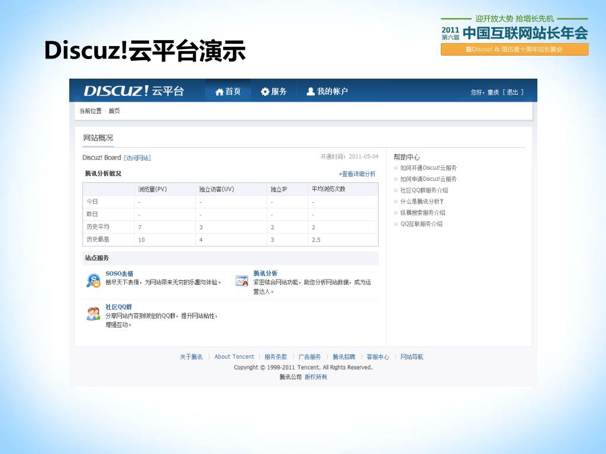Click the 腾讯分析概况 heading
Screen dimensions: 606x454
pyautogui.click(x=103, y=173)
